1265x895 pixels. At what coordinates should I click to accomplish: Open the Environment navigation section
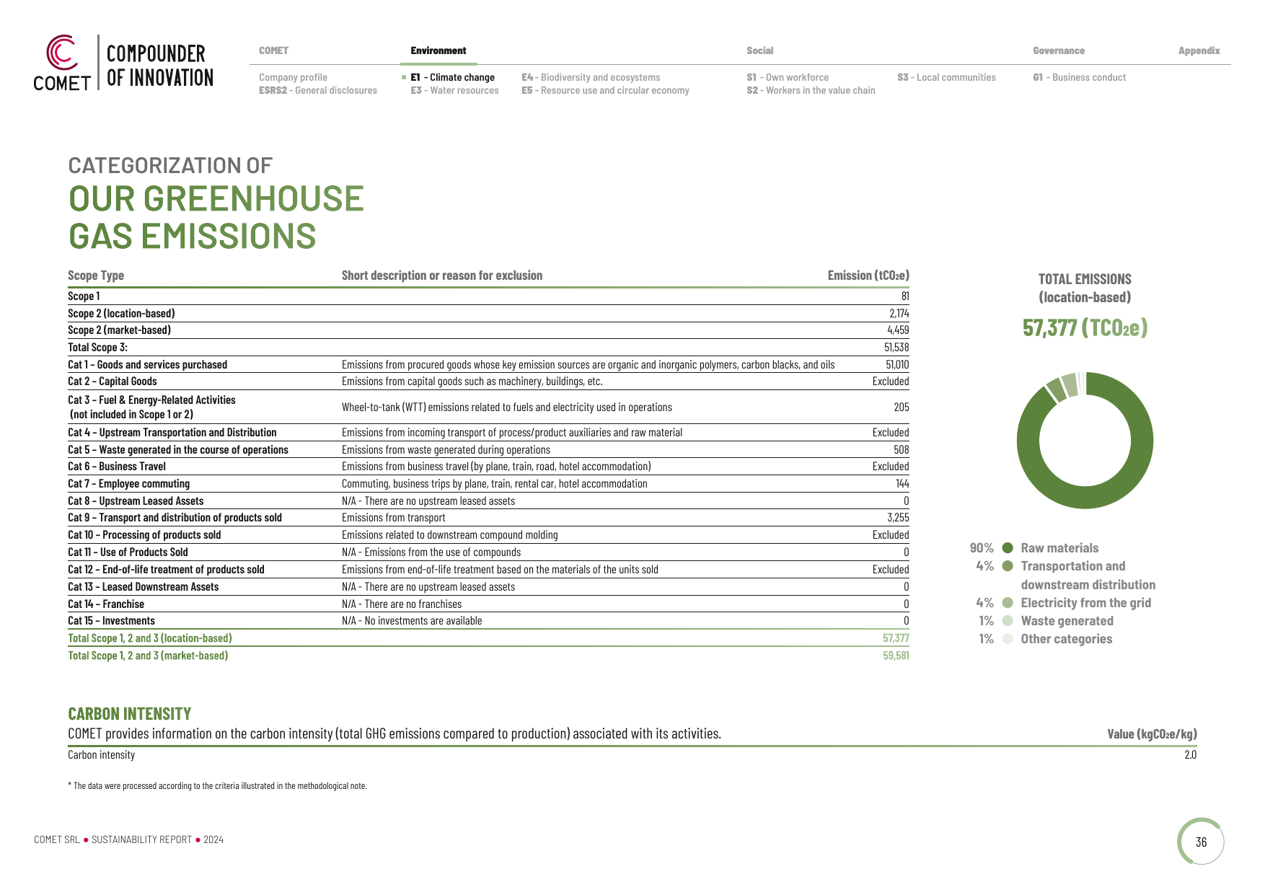click(x=438, y=50)
